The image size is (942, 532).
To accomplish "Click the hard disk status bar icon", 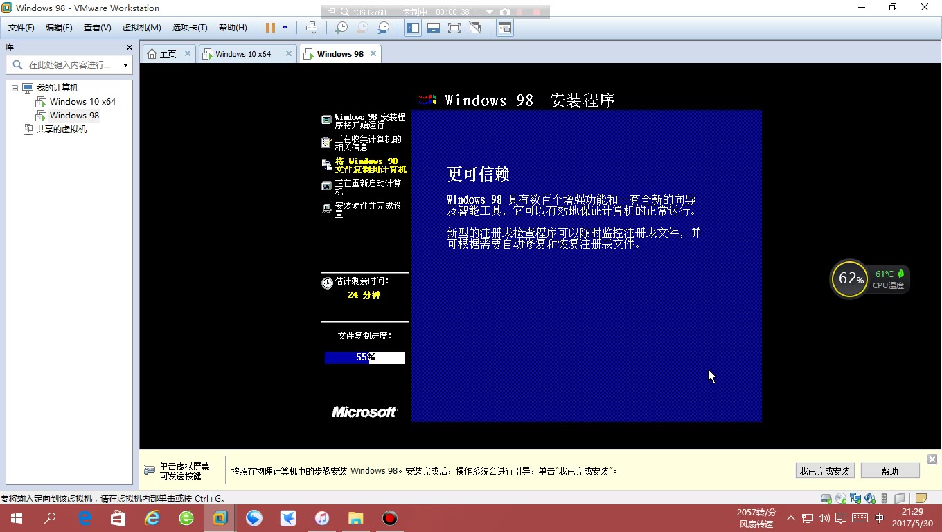I will [826, 497].
